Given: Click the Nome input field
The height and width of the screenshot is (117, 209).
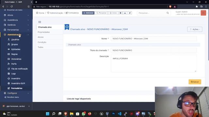Looking at the screenshot, I should 154,39.
